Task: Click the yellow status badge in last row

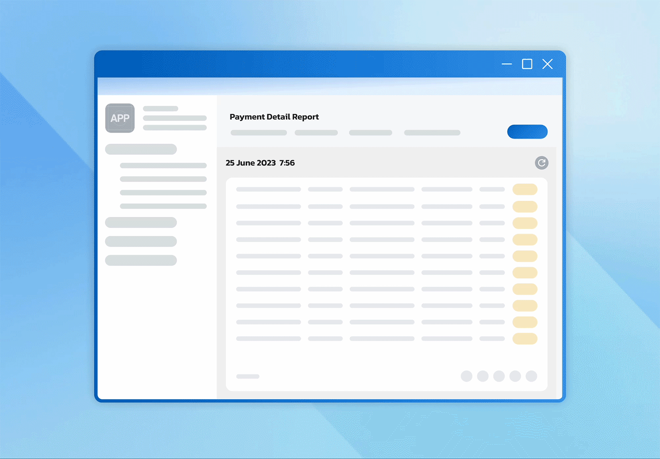Action: pos(525,338)
